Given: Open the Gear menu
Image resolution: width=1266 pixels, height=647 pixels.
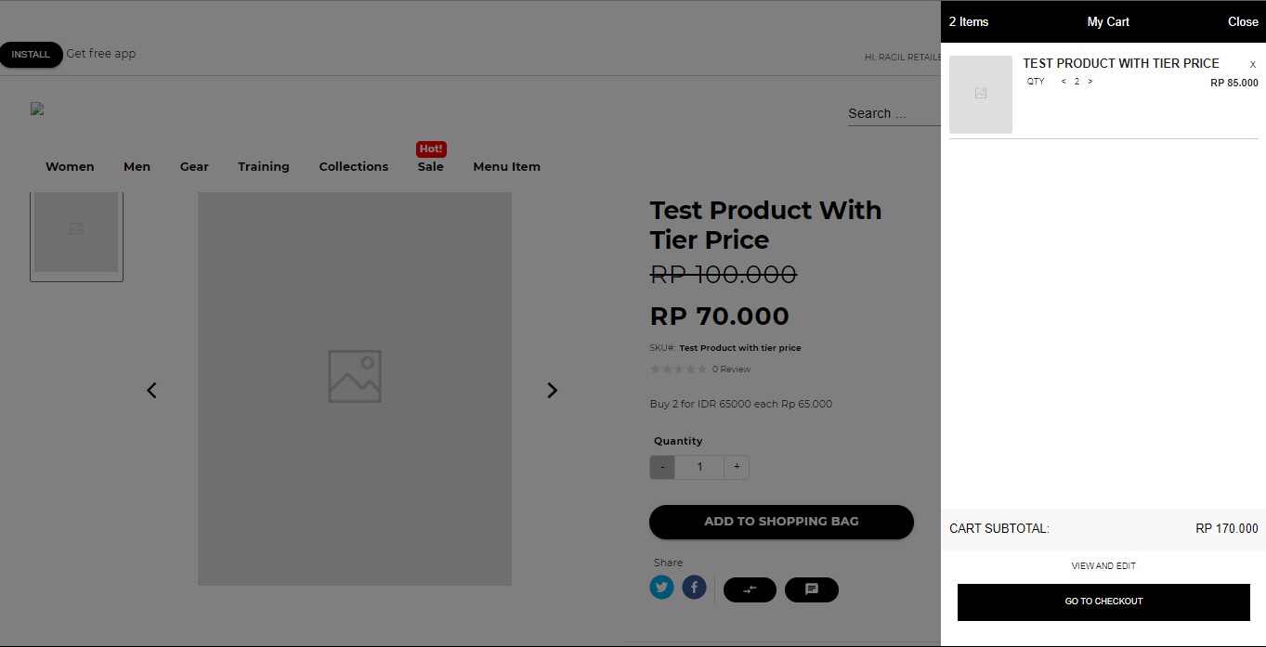Looking at the screenshot, I should (x=193, y=166).
